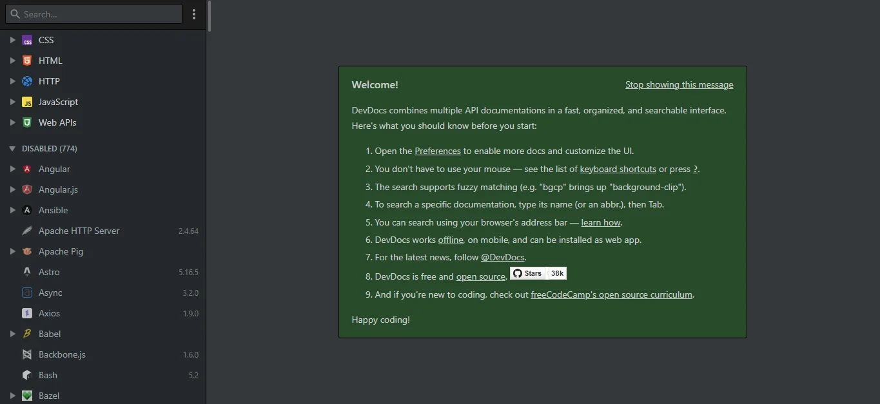Image resolution: width=880 pixels, height=404 pixels.
Task: Click Stop showing this message
Action: [679, 84]
